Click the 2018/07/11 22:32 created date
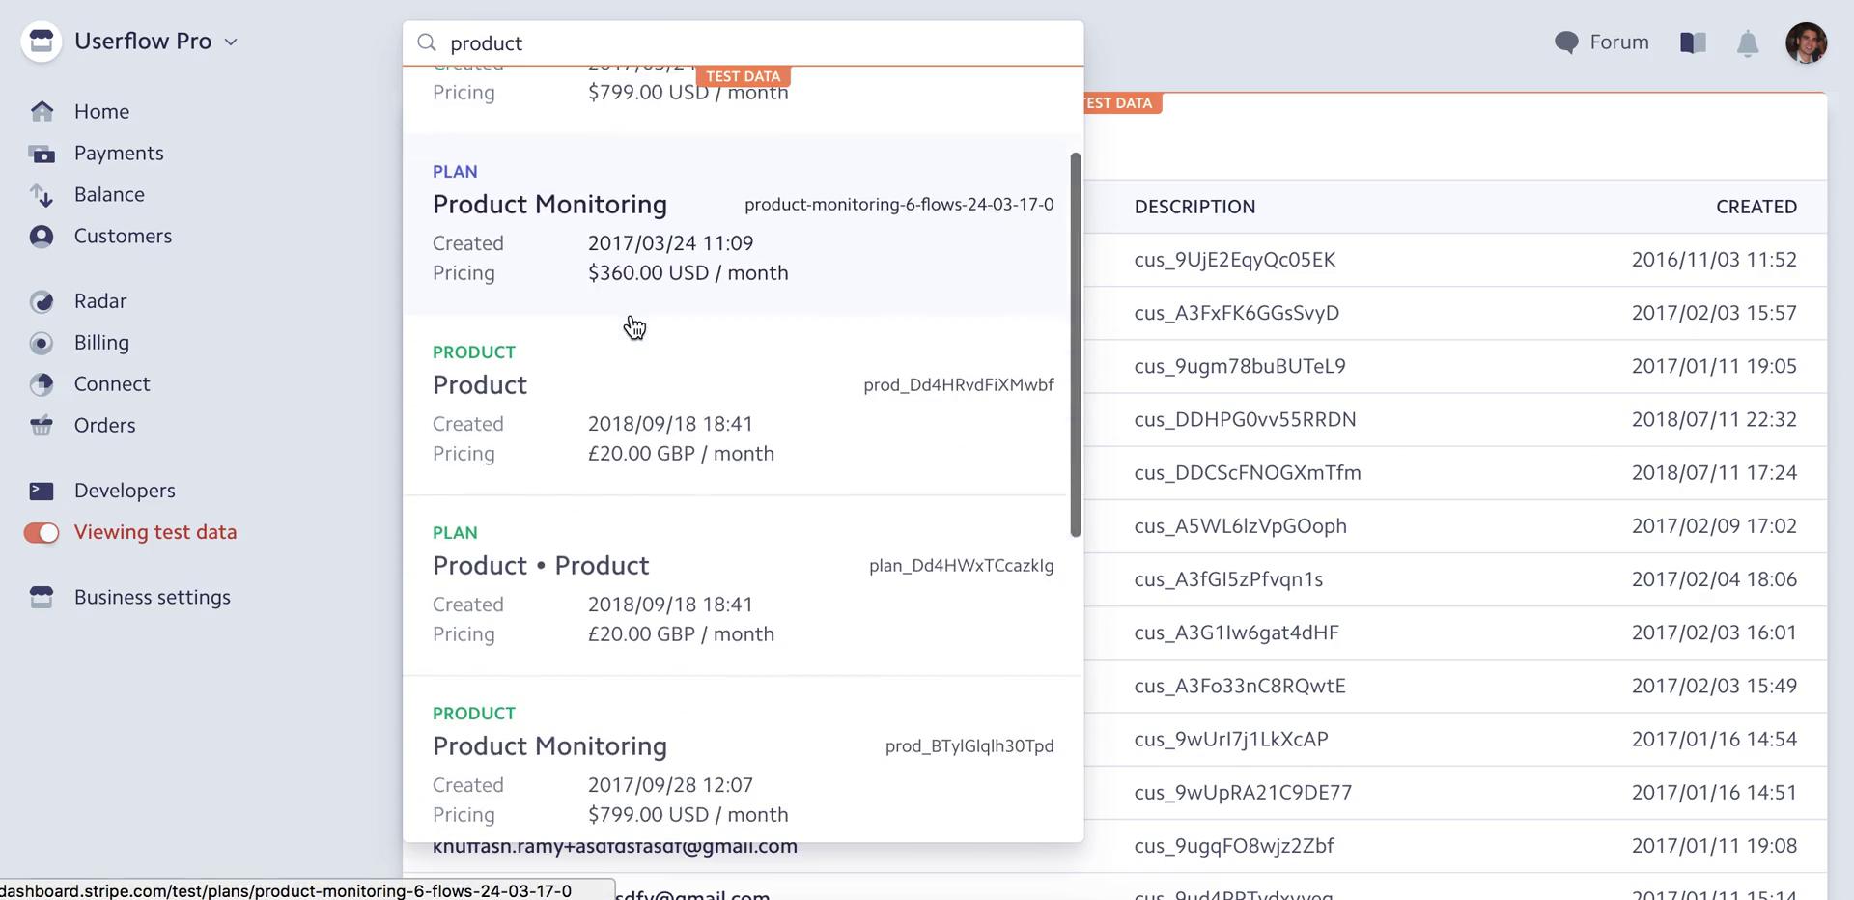The width and height of the screenshot is (1854, 900). click(1714, 419)
